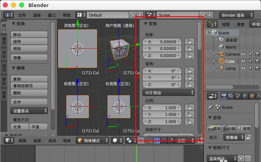
Task: Open the XYZ 欧拉 rotation mode dropdown
Action: (168, 93)
